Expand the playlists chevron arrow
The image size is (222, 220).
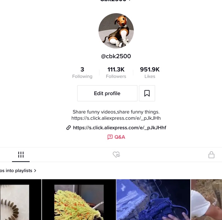[x=35, y=171]
